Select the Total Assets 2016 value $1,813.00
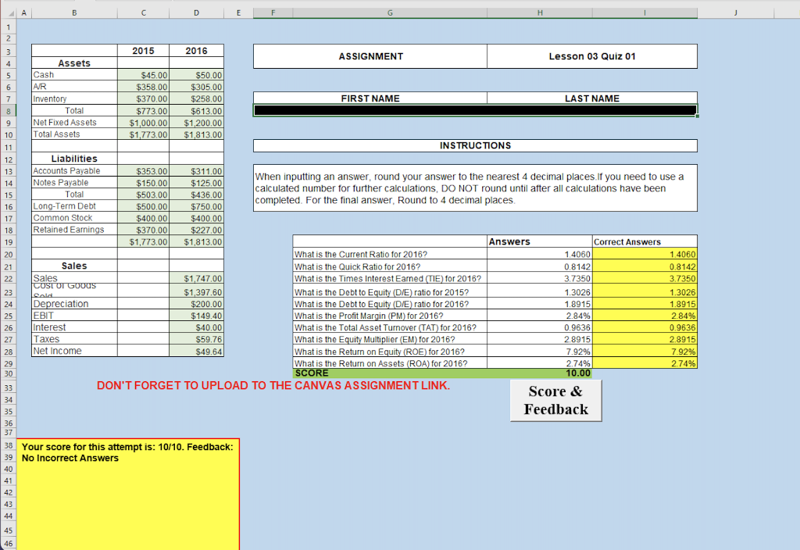 (195, 133)
